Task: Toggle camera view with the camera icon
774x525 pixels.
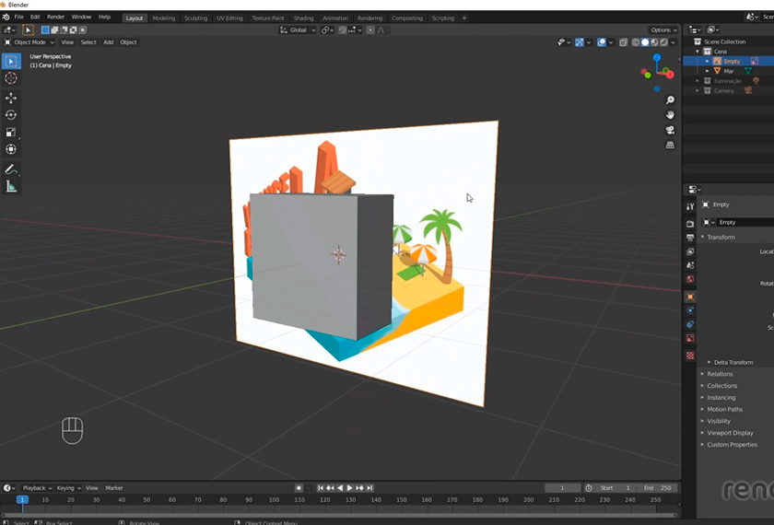Action: 670,130
